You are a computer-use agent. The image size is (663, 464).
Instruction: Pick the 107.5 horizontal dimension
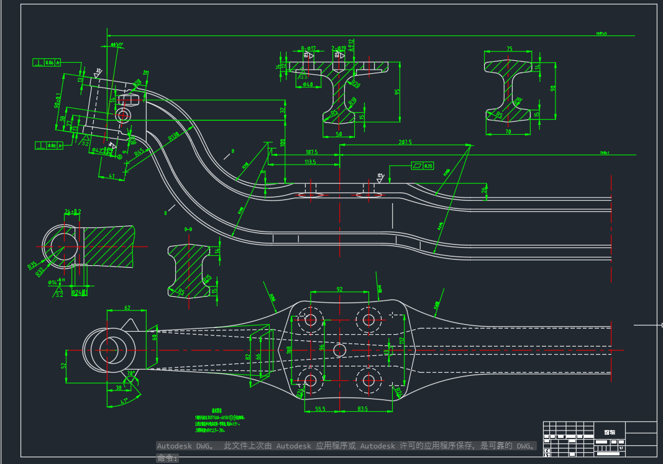(312, 152)
